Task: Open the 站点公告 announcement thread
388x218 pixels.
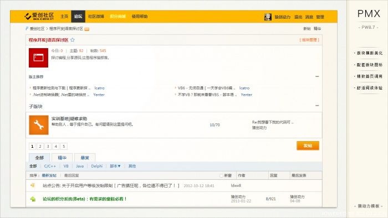Action: click(x=111, y=185)
